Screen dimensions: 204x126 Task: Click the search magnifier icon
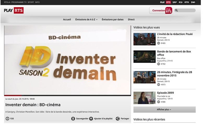[176, 10]
